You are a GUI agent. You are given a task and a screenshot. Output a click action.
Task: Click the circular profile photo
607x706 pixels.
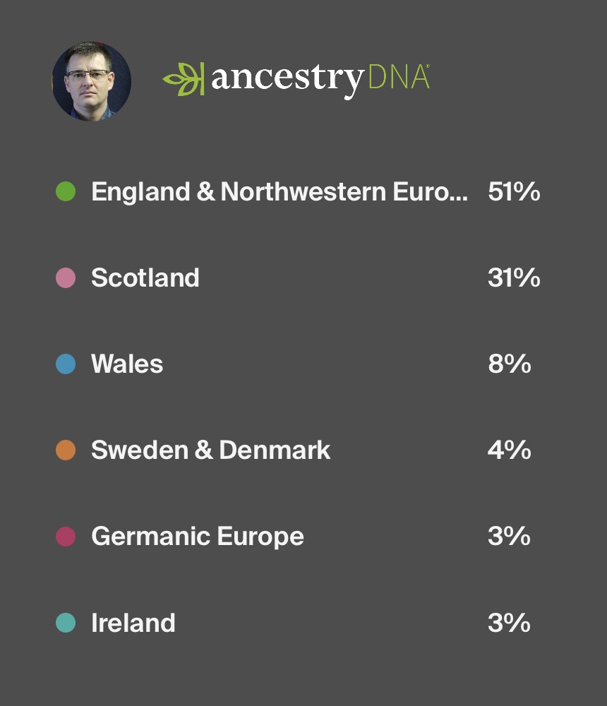[x=92, y=80]
